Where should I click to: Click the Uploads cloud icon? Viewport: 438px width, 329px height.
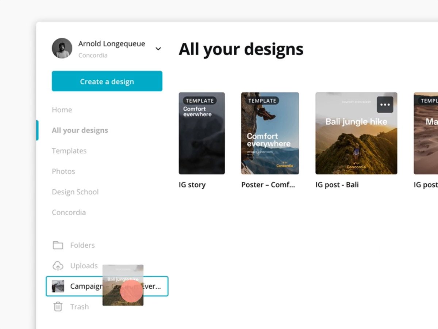58,266
